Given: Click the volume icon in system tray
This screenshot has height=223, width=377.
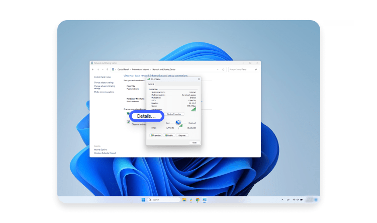Looking at the screenshot, I should [298, 200].
